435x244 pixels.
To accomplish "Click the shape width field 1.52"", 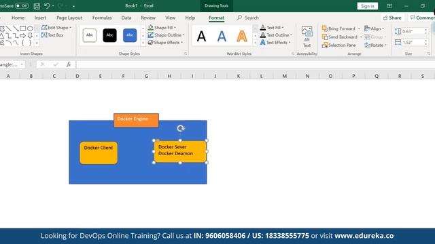I will [412, 42].
